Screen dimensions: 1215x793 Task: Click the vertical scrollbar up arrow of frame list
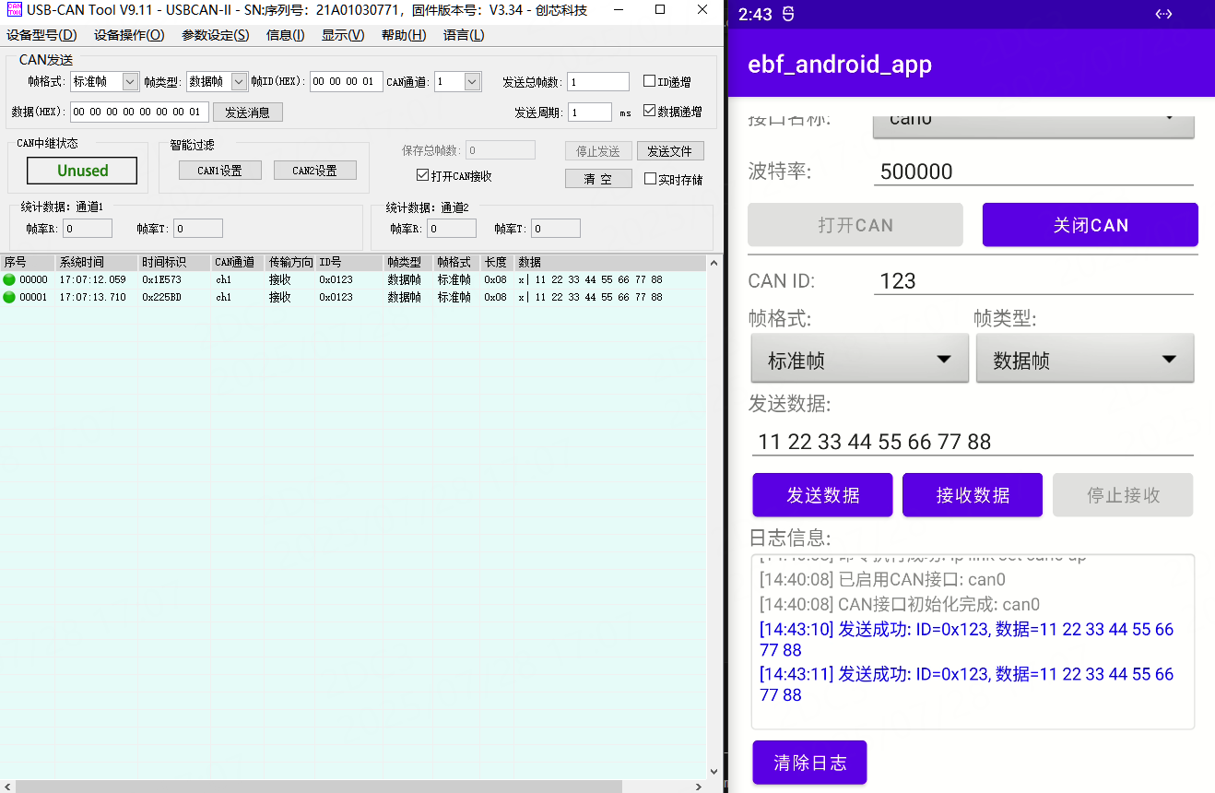pos(714,263)
